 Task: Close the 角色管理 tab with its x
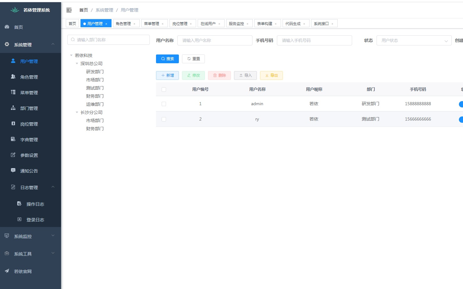tap(134, 24)
